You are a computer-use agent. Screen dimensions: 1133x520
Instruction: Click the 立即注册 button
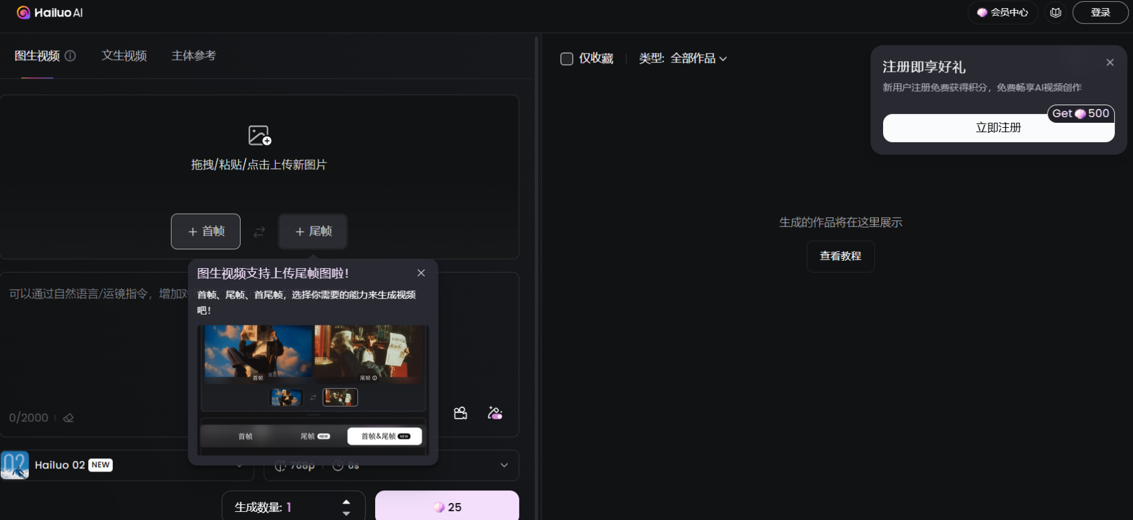tap(998, 128)
